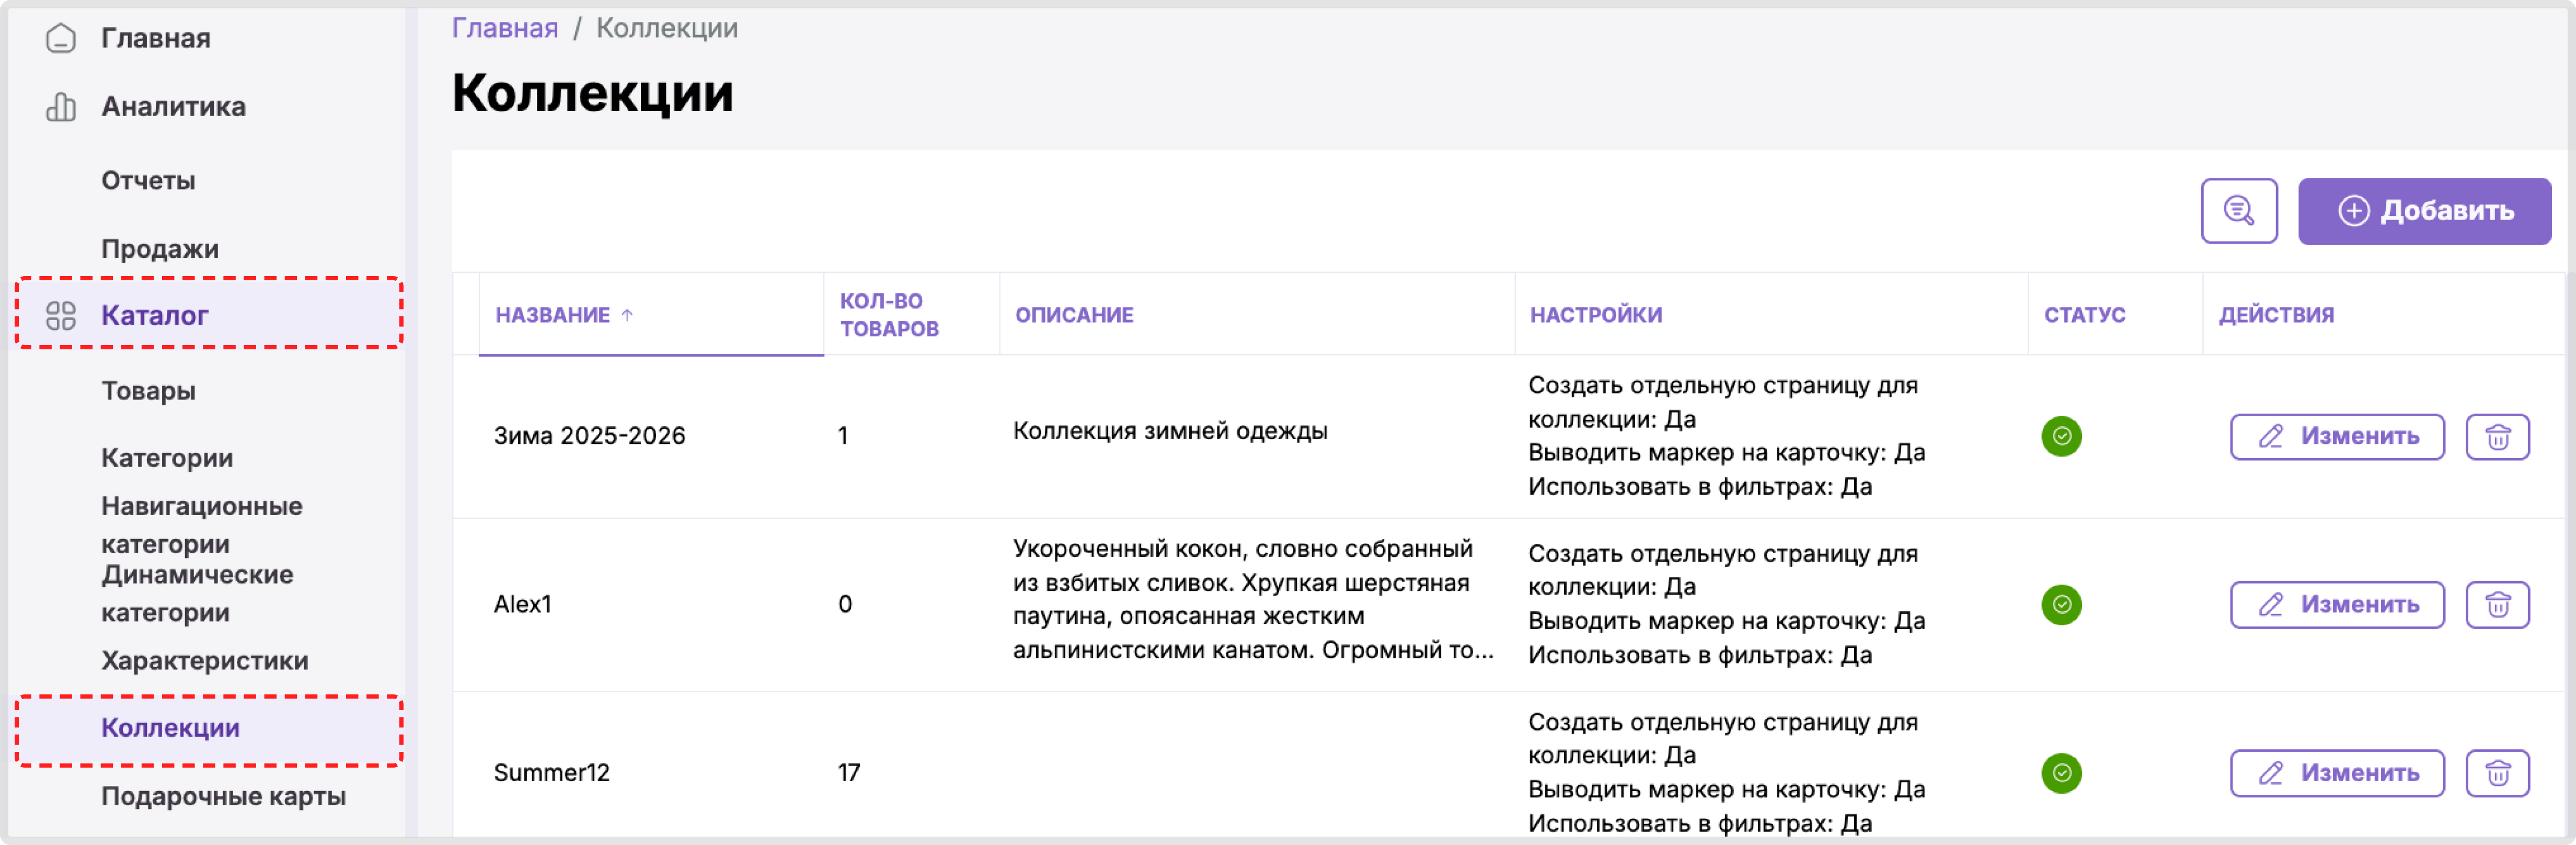2576x845 pixels.
Task: Click the green status icon for Зима 2025-2026
Action: [2061, 436]
